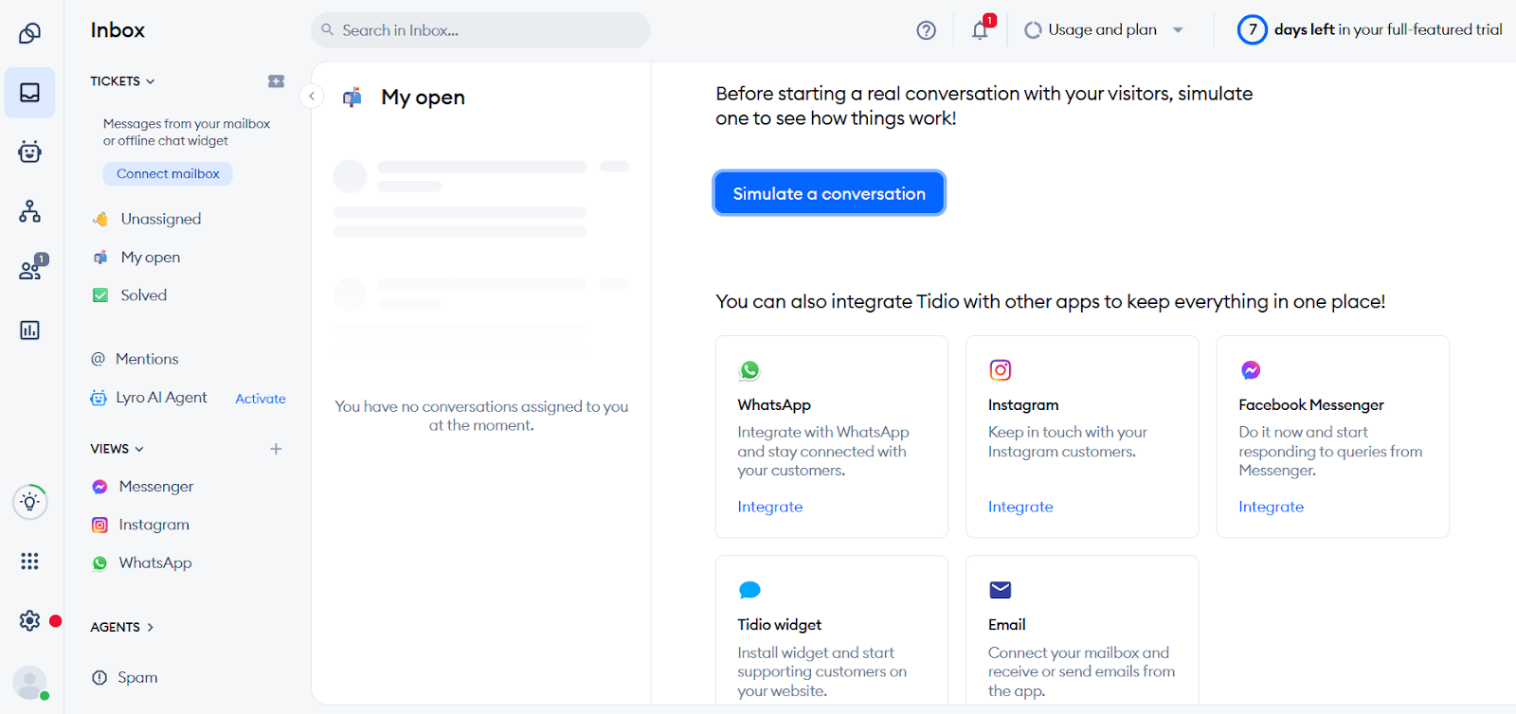Click the help question mark icon
Screen dimensions: 1516x714
[926, 30]
